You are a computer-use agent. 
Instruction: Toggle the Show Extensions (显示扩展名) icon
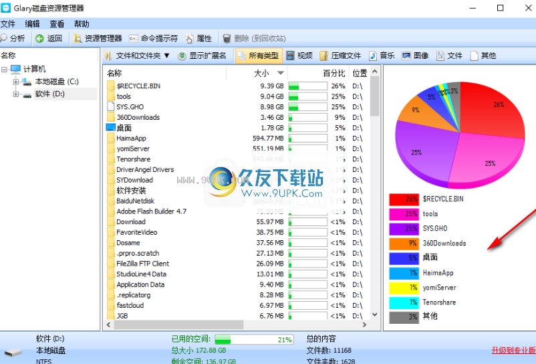click(182, 56)
